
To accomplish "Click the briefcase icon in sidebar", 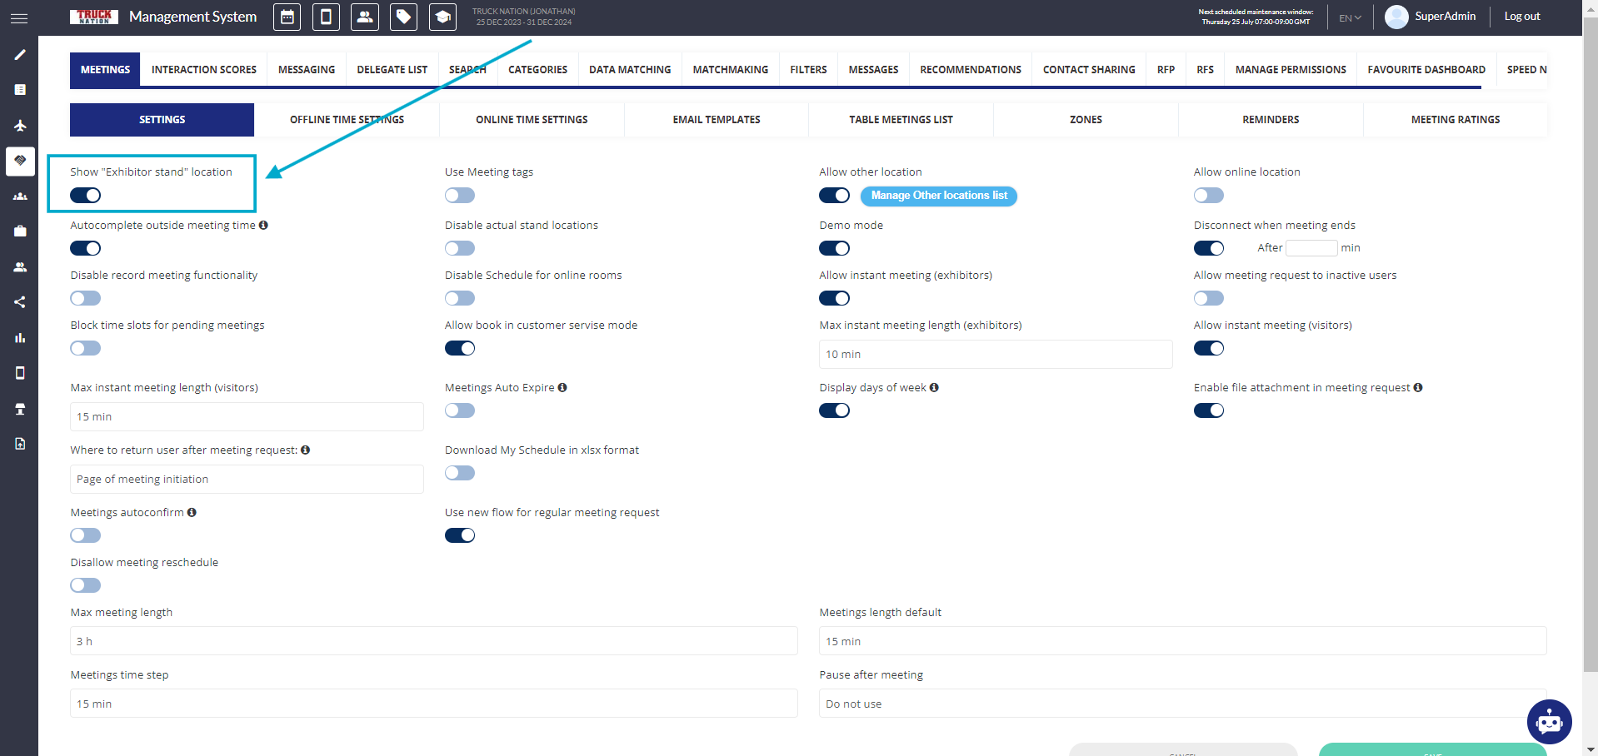I will 20,231.
